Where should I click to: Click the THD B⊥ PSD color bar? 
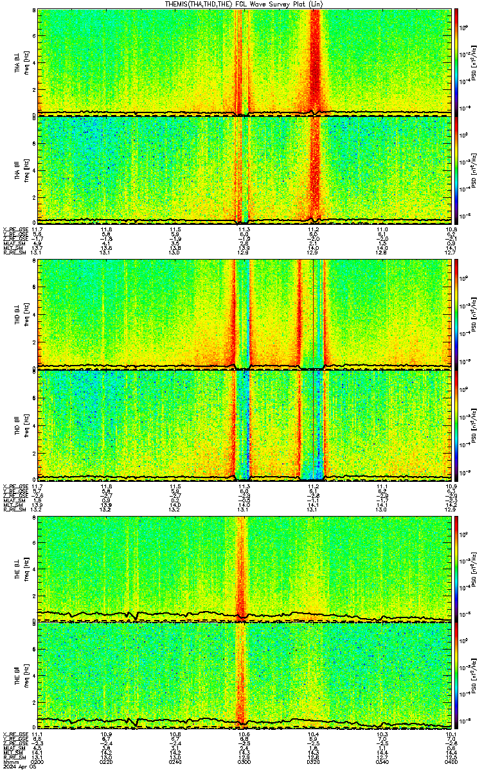[x=456, y=314]
